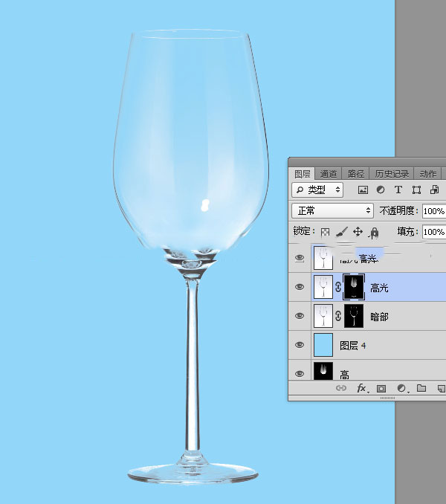Filter layers by adjustment layers icon
The height and width of the screenshot is (504, 446).
pyautogui.click(x=381, y=190)
